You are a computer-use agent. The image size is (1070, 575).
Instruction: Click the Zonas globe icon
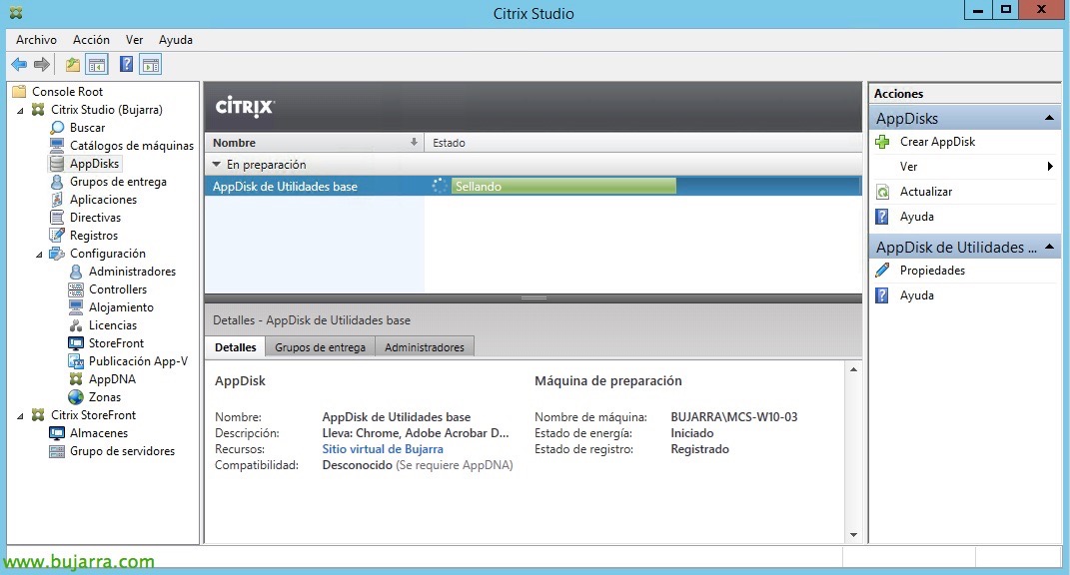[76, 397]
